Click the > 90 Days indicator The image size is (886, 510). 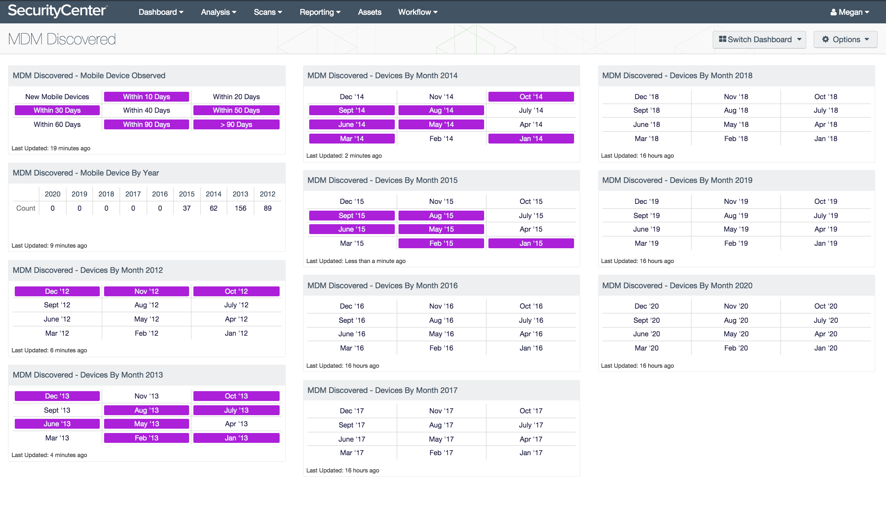click(x=237, y=124)
